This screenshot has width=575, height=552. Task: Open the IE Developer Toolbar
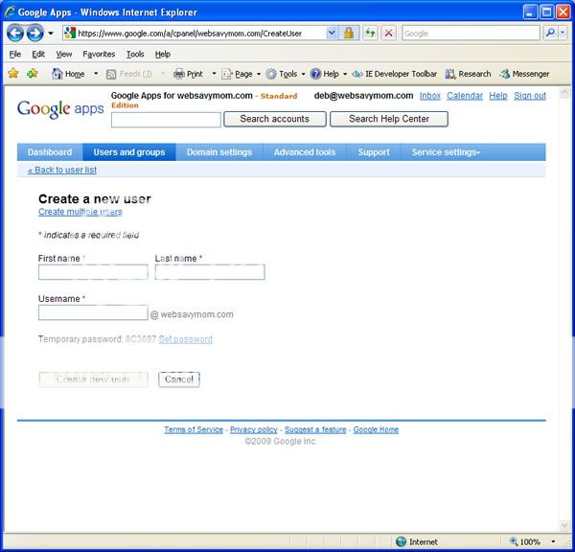click(x=394, y=74)
